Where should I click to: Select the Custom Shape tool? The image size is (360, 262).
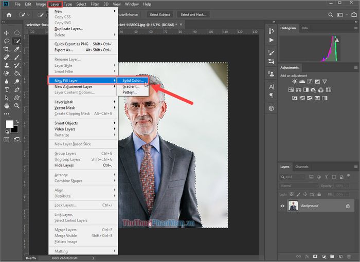pos(17,98)
